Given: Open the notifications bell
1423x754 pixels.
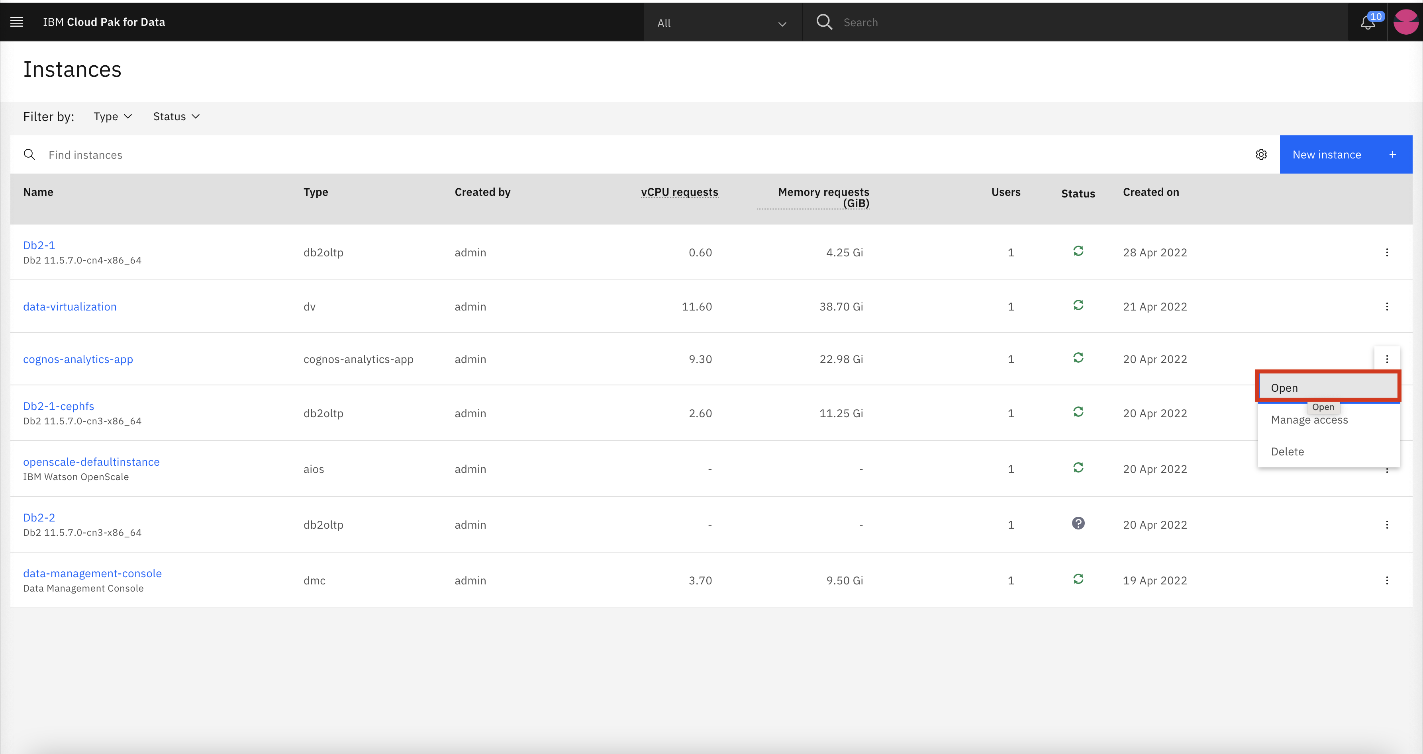Looking at the screenshot, I should point(1368,22).
